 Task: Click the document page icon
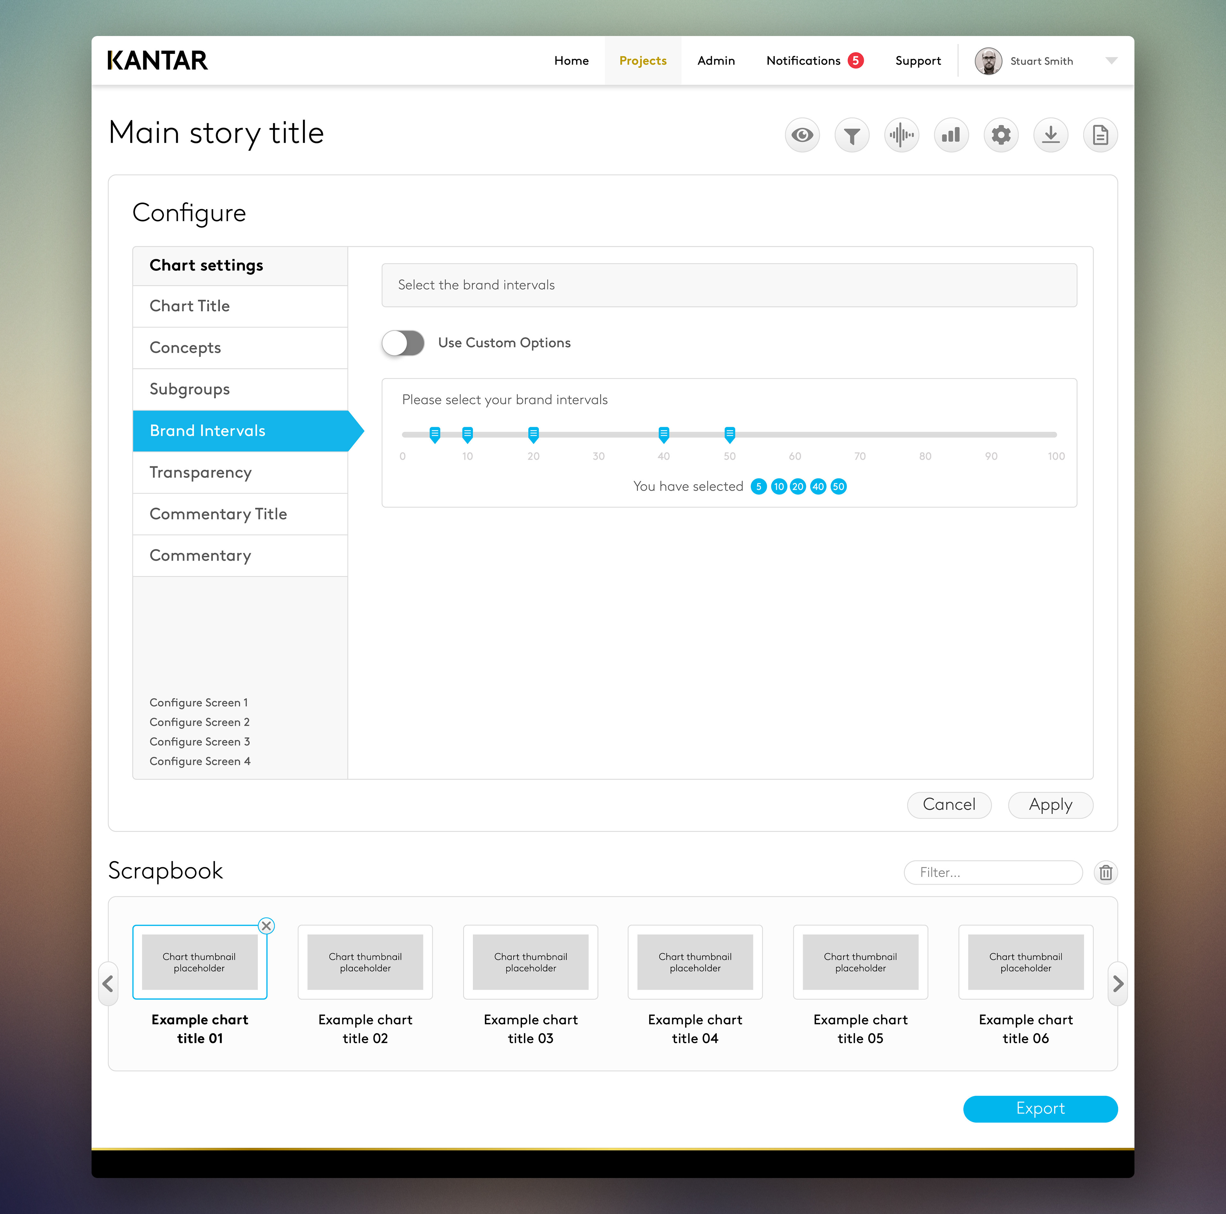(1100, 135)
